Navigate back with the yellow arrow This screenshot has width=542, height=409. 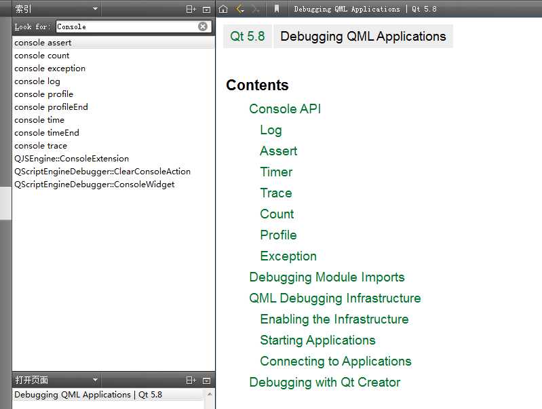tap(239, 9)
